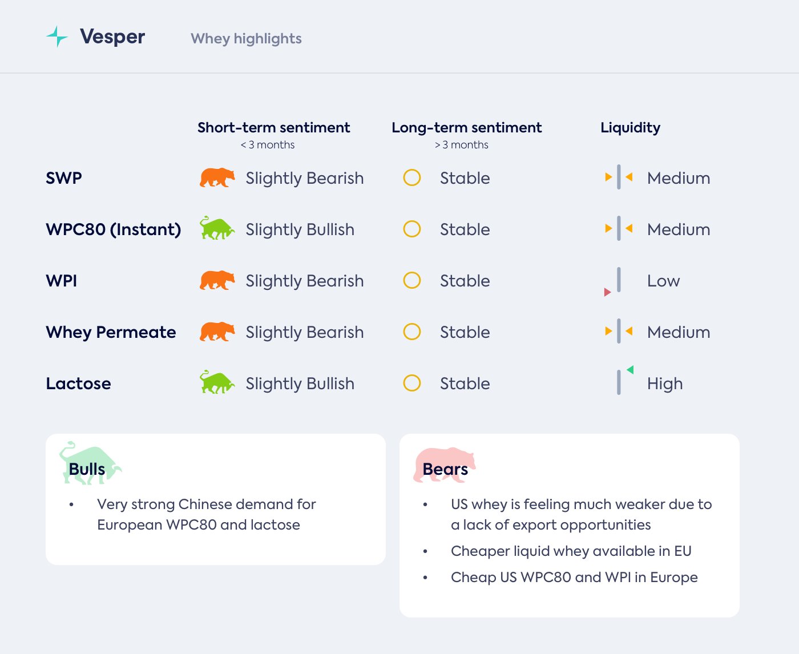799x654 pixels.
Task: Click the Whey Permeate medium liquidity indicator
Action: pos(619,332)
